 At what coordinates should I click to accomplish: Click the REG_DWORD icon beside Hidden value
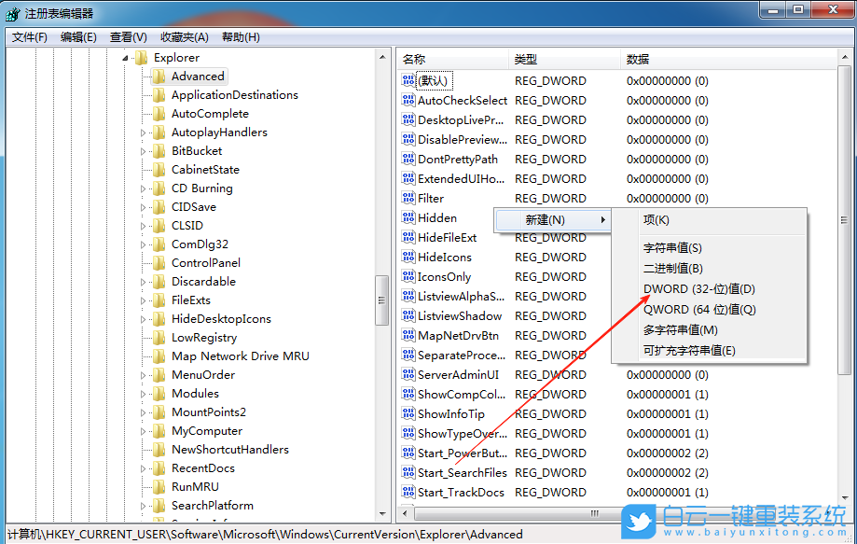tap(408, 217)
